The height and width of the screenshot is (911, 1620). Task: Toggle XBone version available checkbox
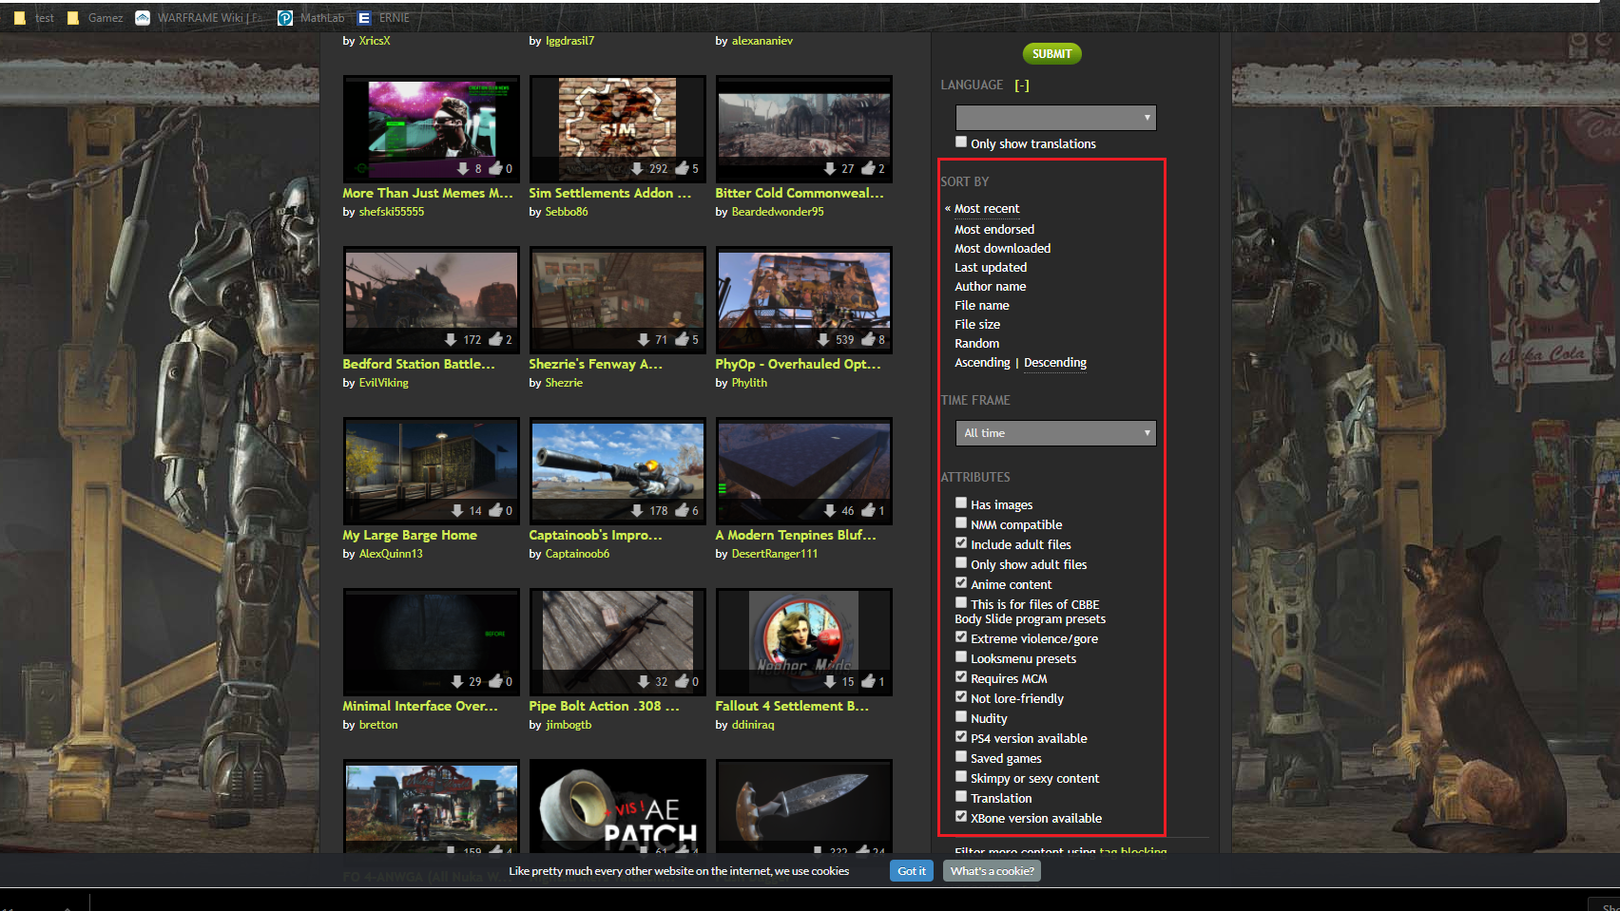pos(961,817)
